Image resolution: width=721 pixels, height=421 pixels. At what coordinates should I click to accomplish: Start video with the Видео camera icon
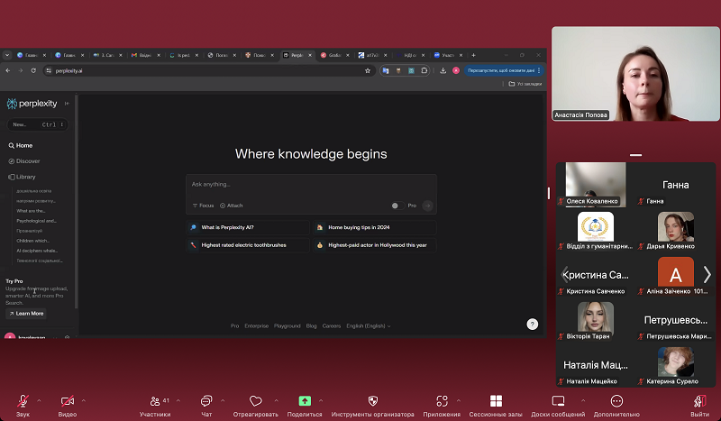(67, 401)
